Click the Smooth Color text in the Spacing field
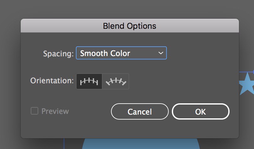Viewport: 254px width, 149px height. (105, 53)
